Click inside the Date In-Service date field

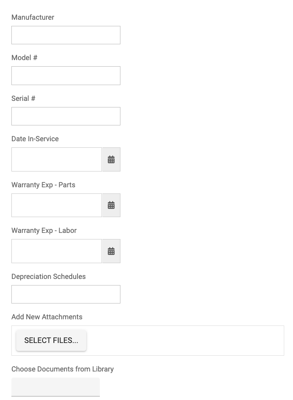[56, 160]
